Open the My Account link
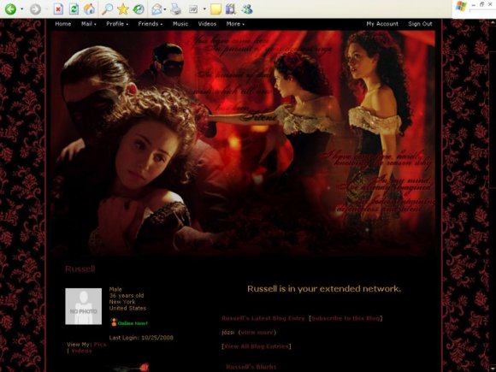 [x=382, y=24]
